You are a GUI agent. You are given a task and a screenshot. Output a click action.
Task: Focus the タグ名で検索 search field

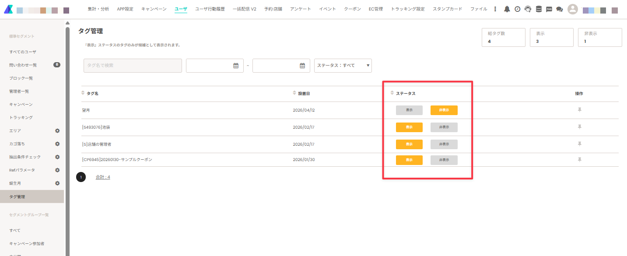[133, 66]
